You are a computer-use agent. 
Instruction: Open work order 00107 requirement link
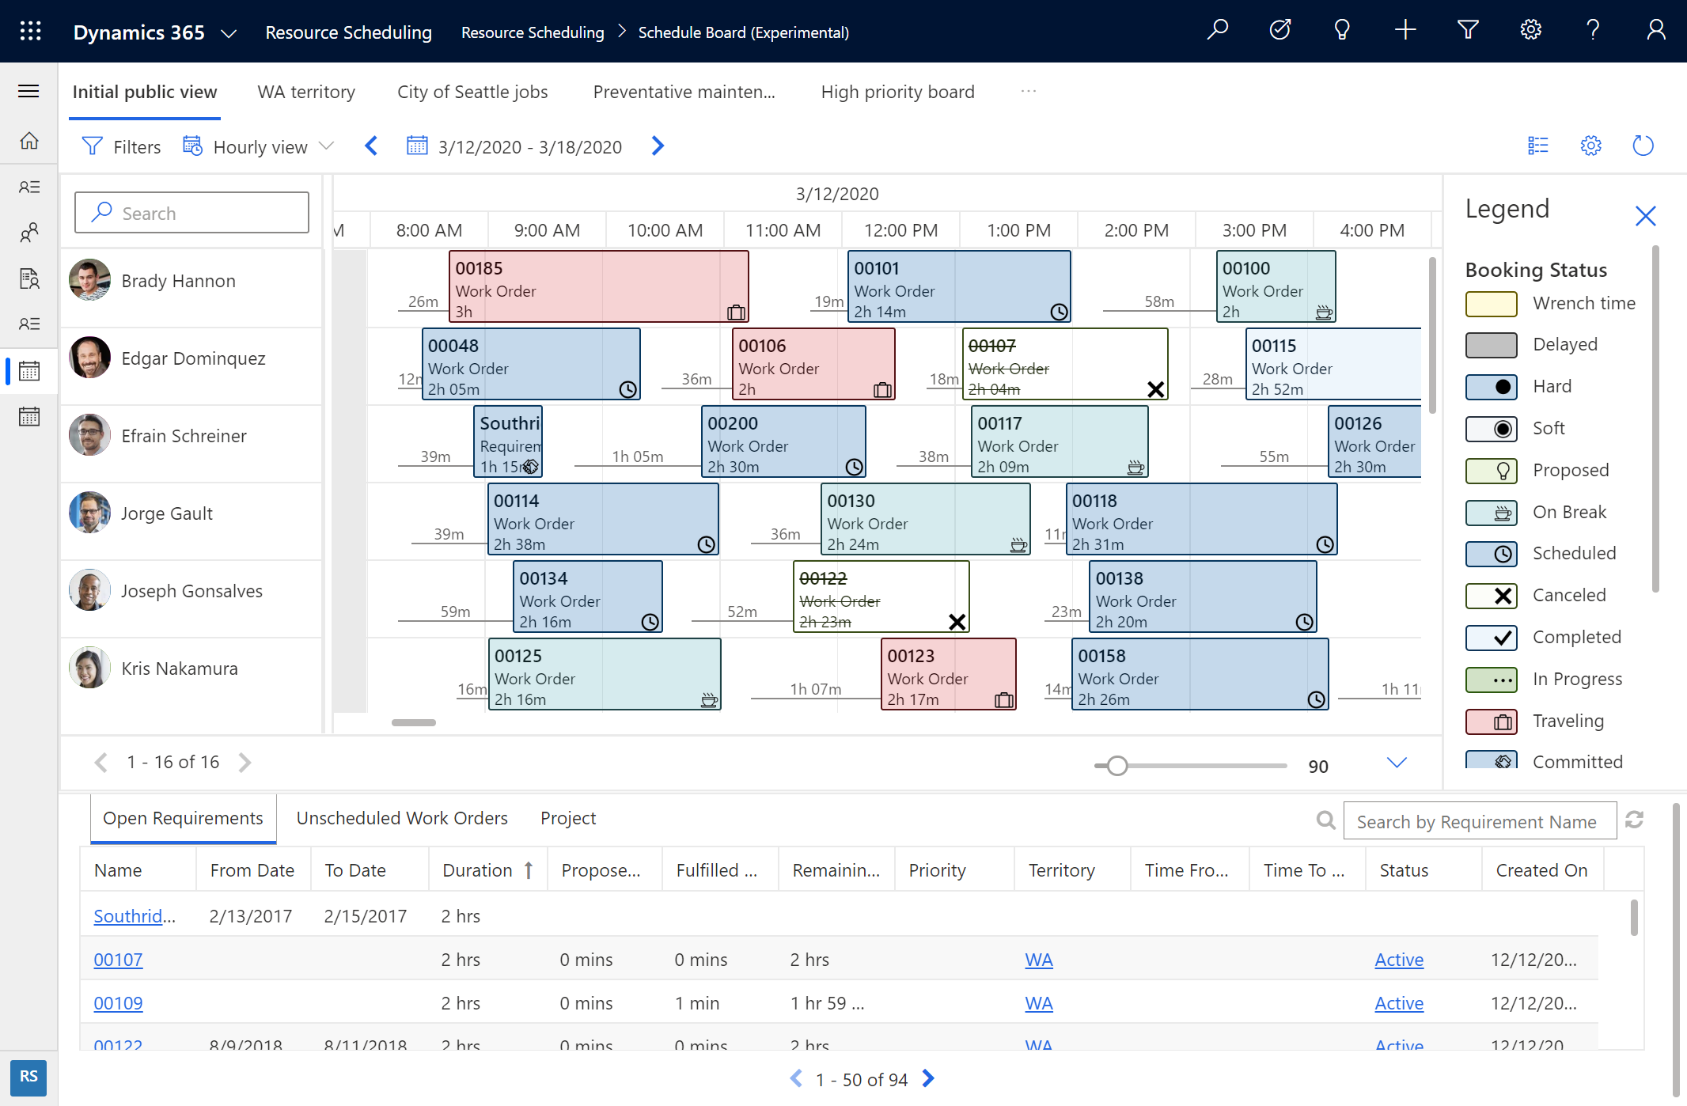pyautogui.click(x=117, y=959)
